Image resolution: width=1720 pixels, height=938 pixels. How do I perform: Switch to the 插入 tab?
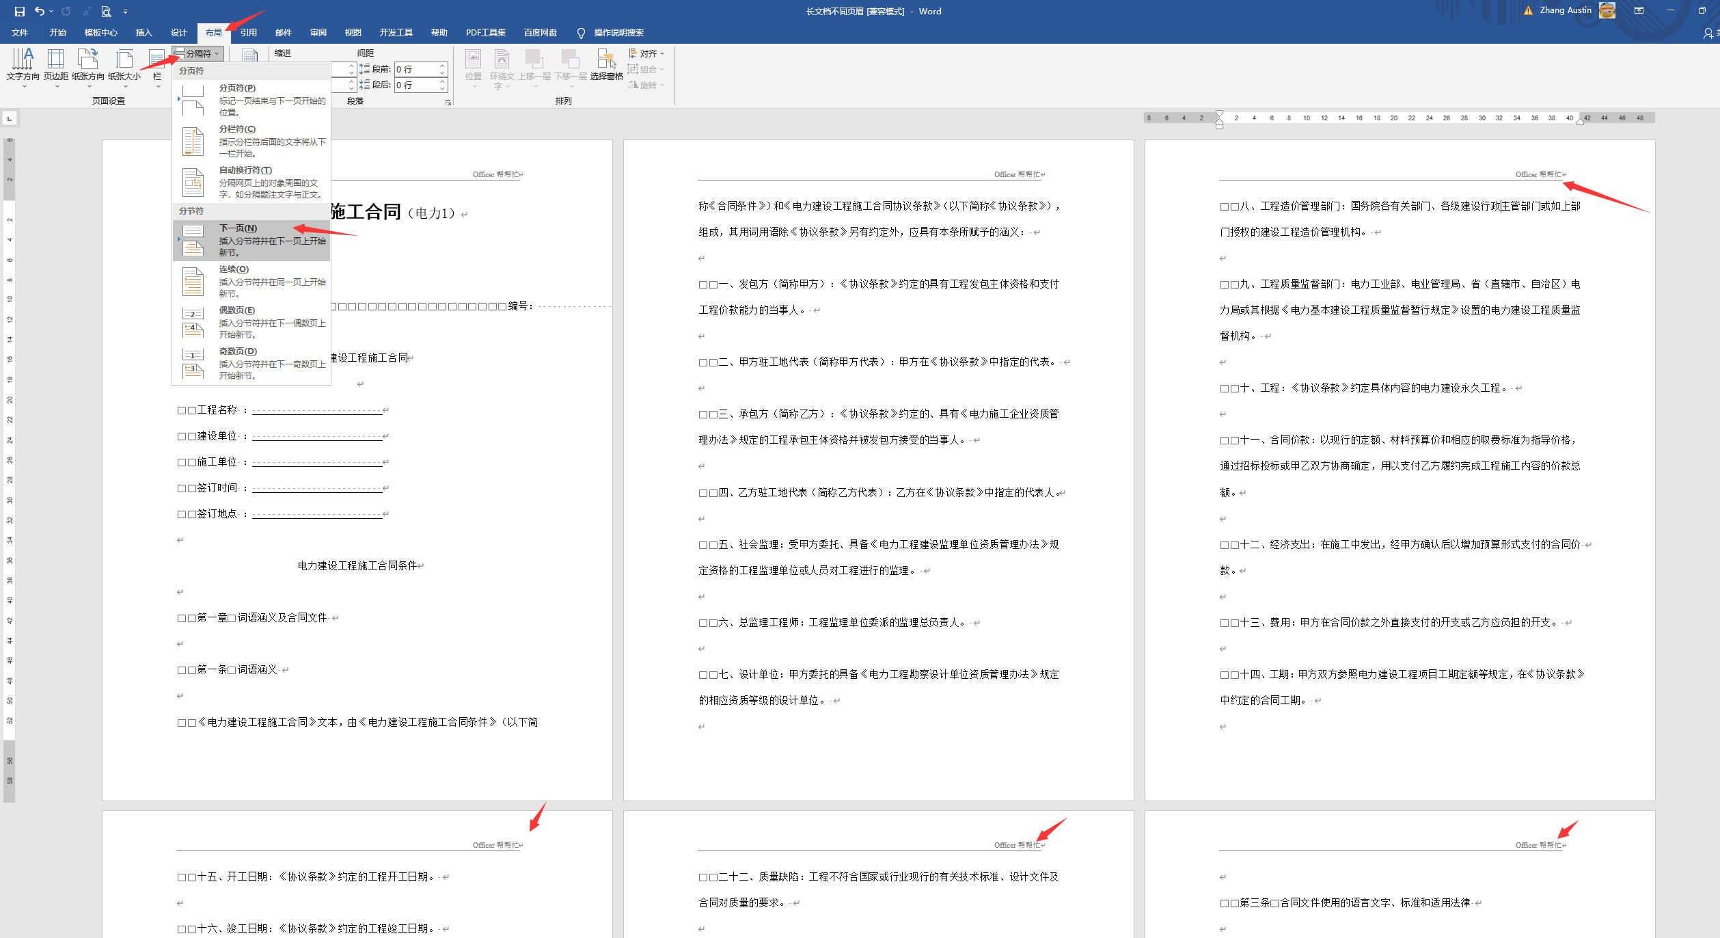[x=144, y=32]
